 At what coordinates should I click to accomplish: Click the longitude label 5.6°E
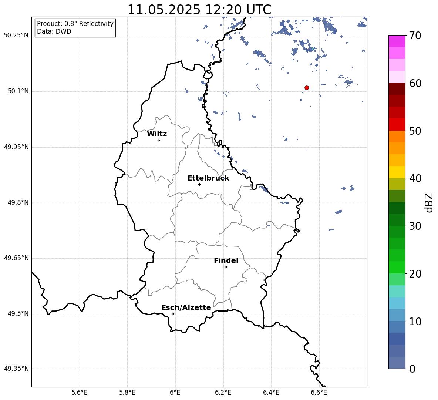point(80,393)
